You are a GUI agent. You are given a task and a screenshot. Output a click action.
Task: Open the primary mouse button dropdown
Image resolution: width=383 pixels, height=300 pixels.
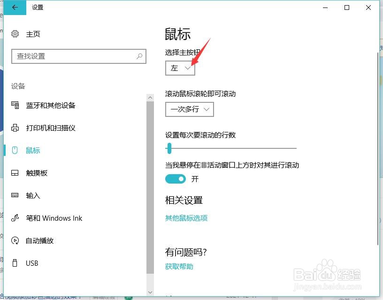[x=180, y=68]
